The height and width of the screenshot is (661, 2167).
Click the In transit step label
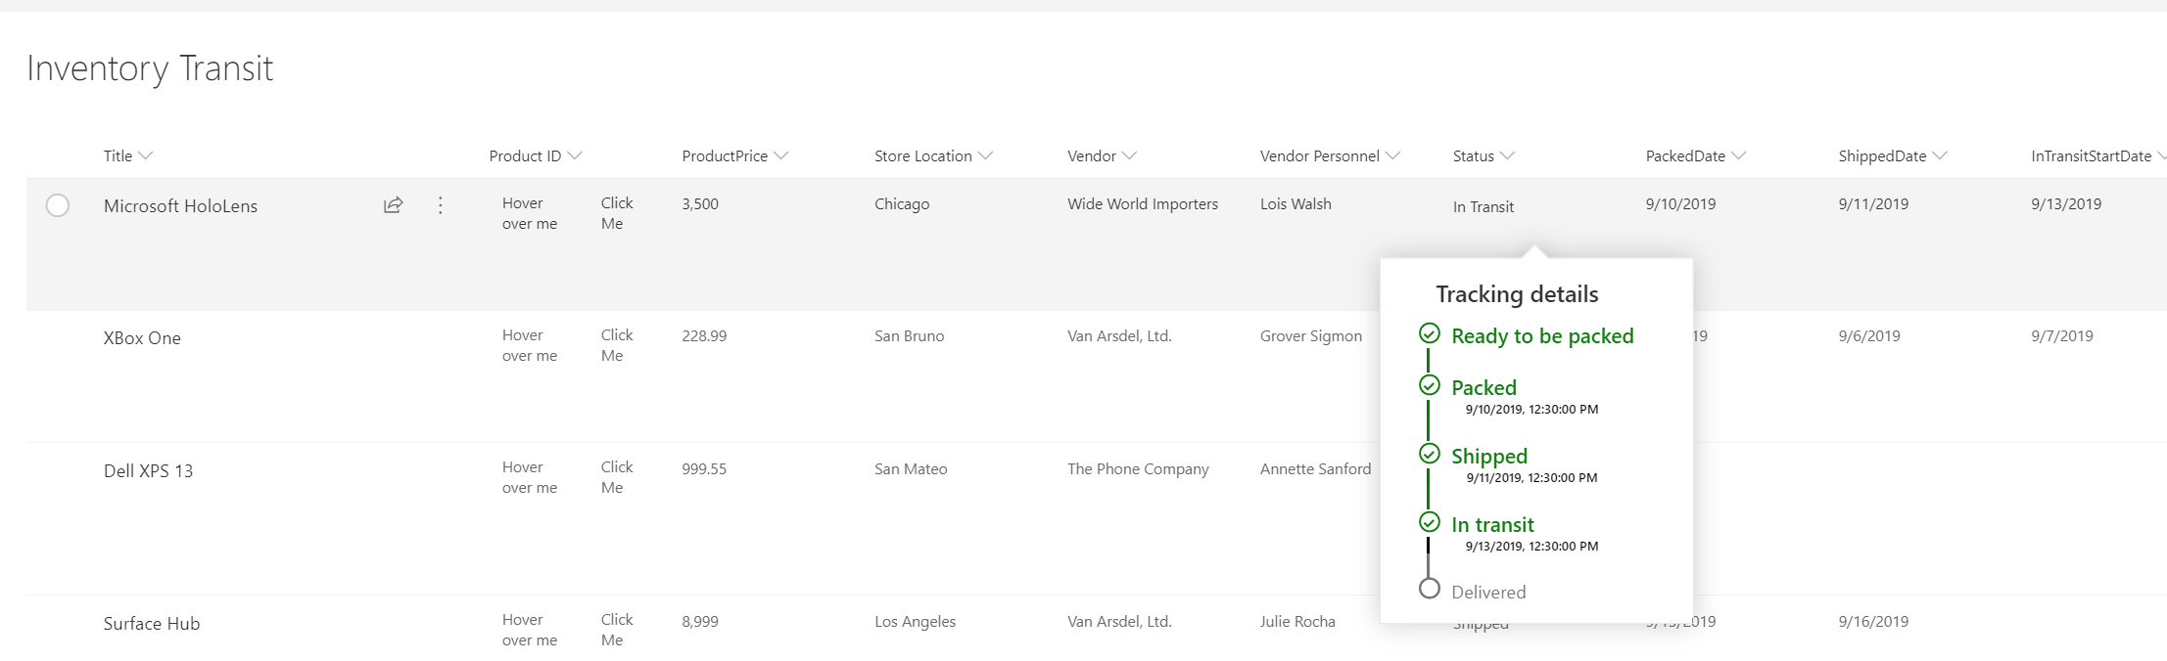tap(1492, 524)
